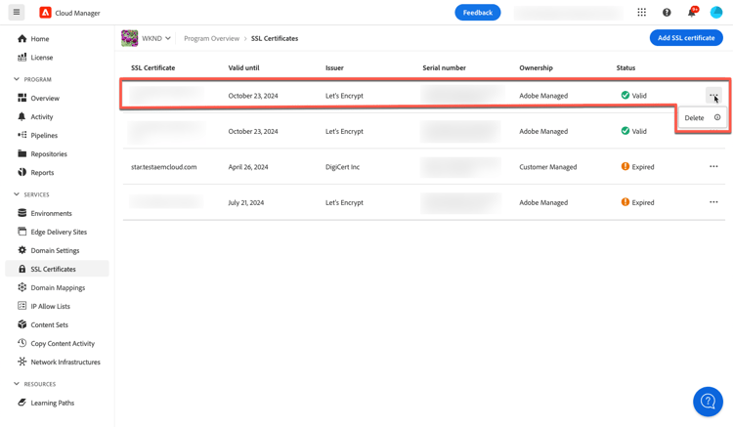Open the apps grid switcher
Screen dimensions: 733x427
[x=641, y=13]
